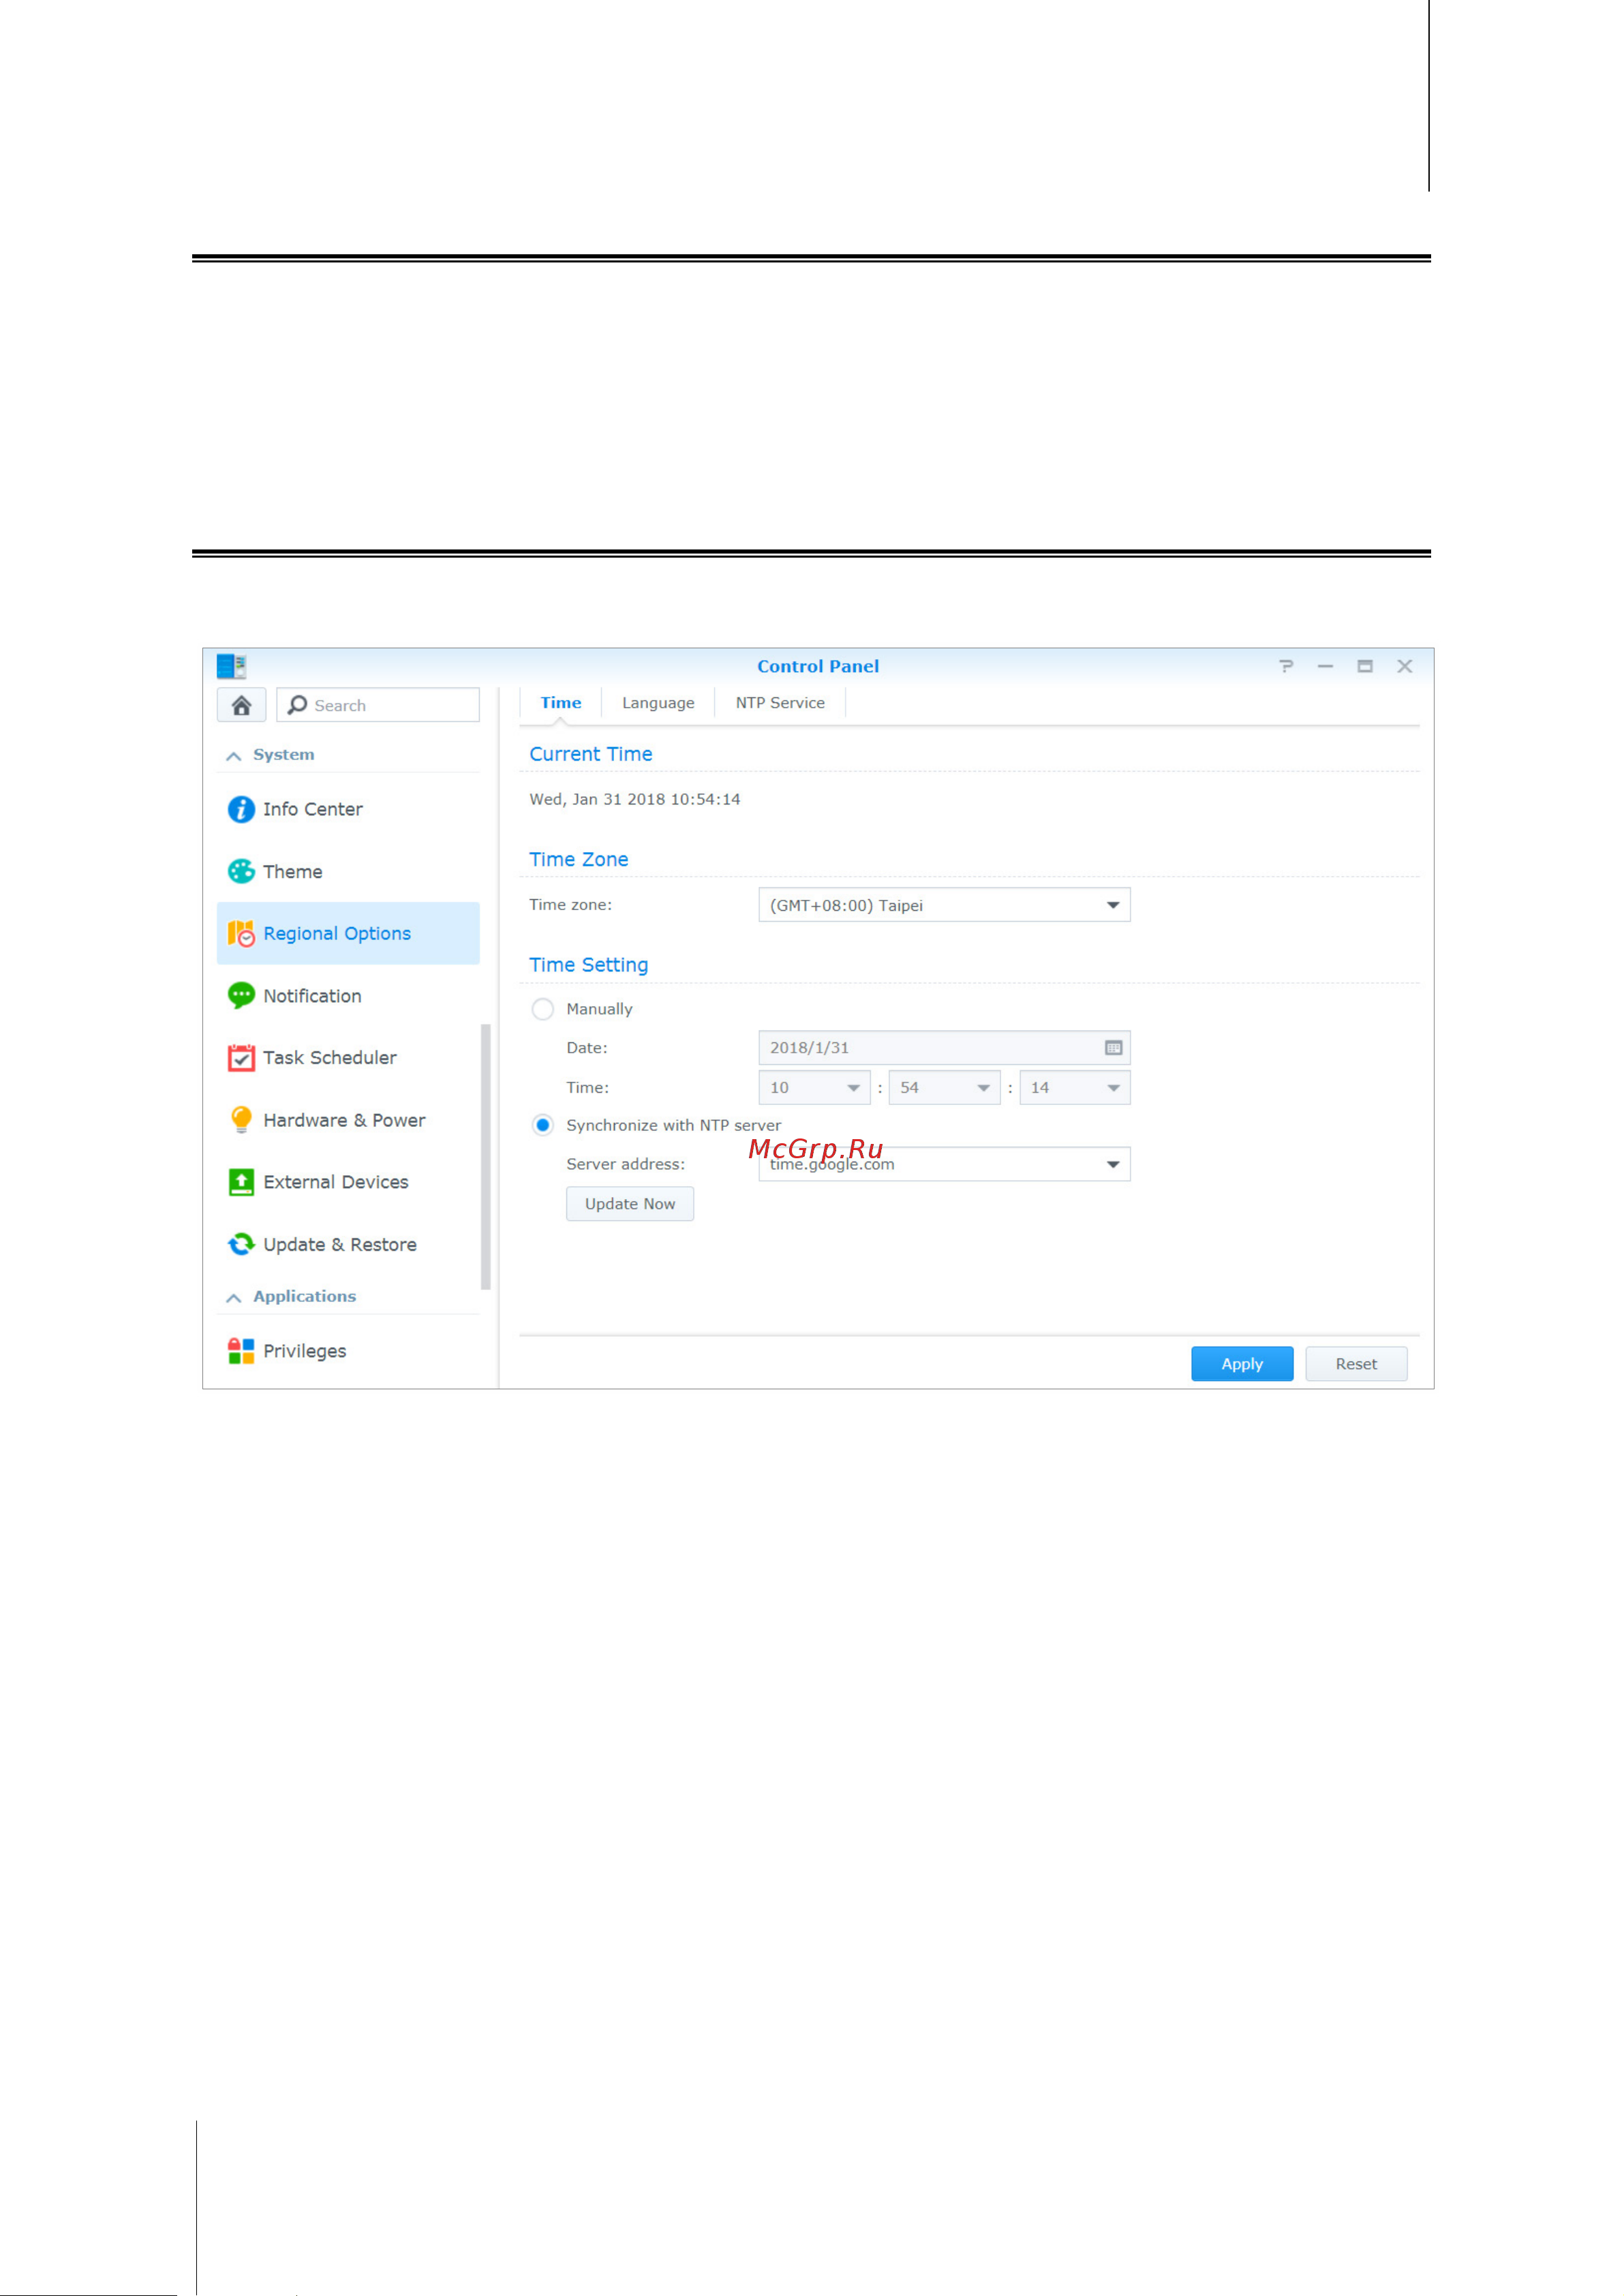This screenshot has width=1624, height=2296.
Task: Open Info Center icon in sidebar
Action: (241, 809)
